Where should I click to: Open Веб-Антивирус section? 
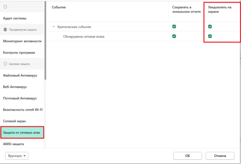tap(15, 87)
